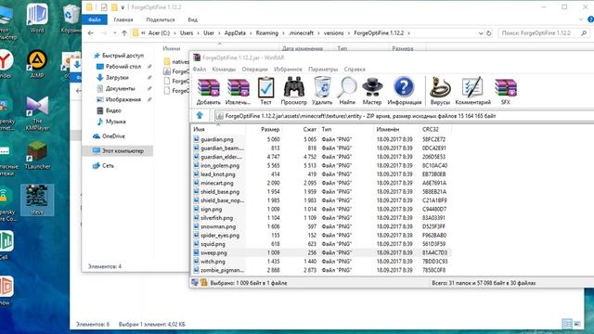Open the Yandex browser desktop icon
594x334 pixels.
coord(6,63)
